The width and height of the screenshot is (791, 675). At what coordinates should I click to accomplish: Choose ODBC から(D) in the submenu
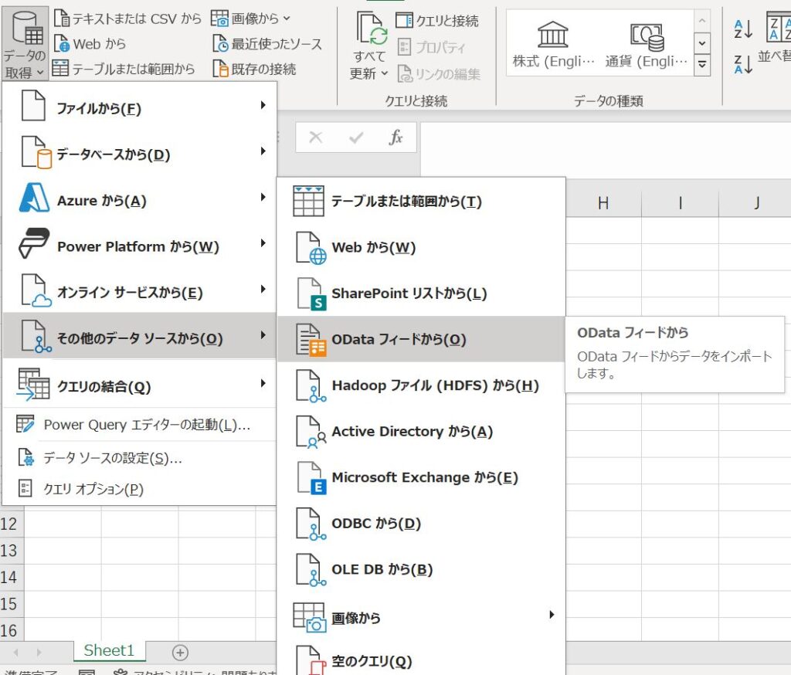(421, 523)
